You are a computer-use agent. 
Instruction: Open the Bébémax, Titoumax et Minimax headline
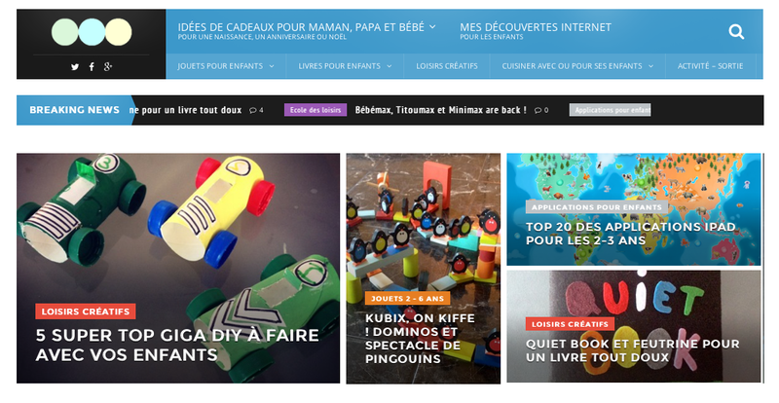[441, 110]
